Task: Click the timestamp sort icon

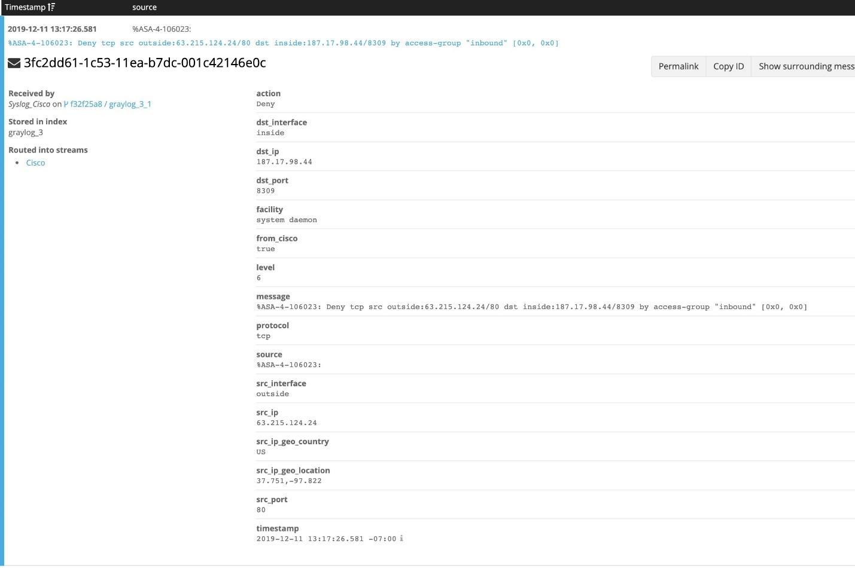Action: point(51,7)
